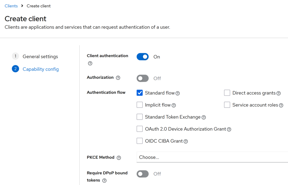Enable Require DPoP bound tokens switch
This screenshot has width=288, height=185.
[x=143, y=174]
